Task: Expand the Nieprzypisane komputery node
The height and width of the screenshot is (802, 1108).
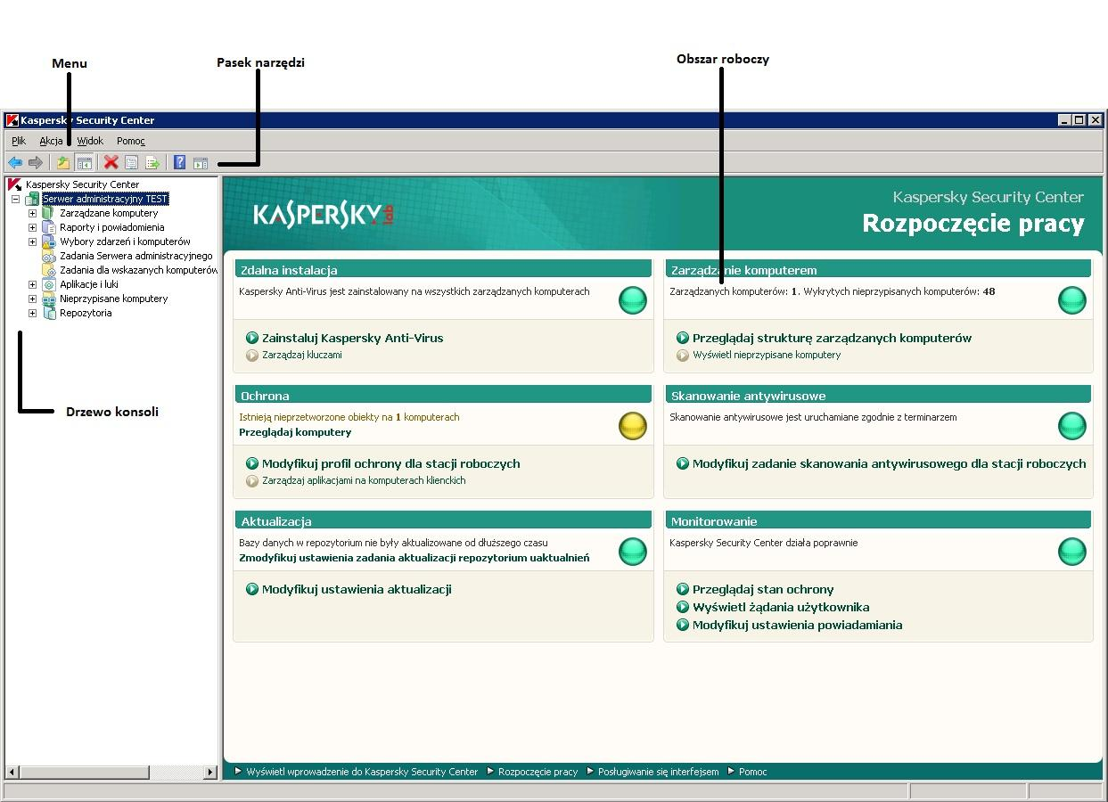Action: [33, 299]
